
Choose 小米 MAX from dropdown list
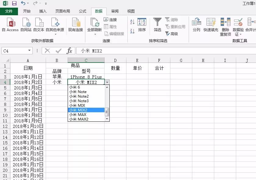(x=86, y=115)
